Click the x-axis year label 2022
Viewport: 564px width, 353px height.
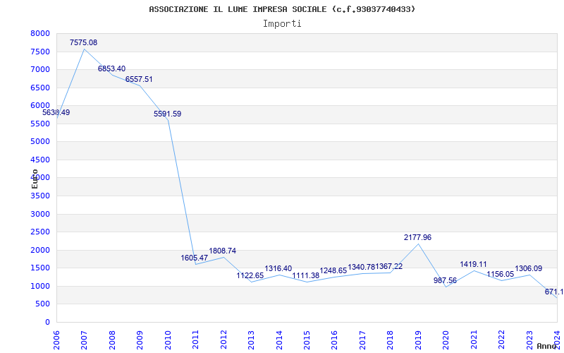[501, 340]
